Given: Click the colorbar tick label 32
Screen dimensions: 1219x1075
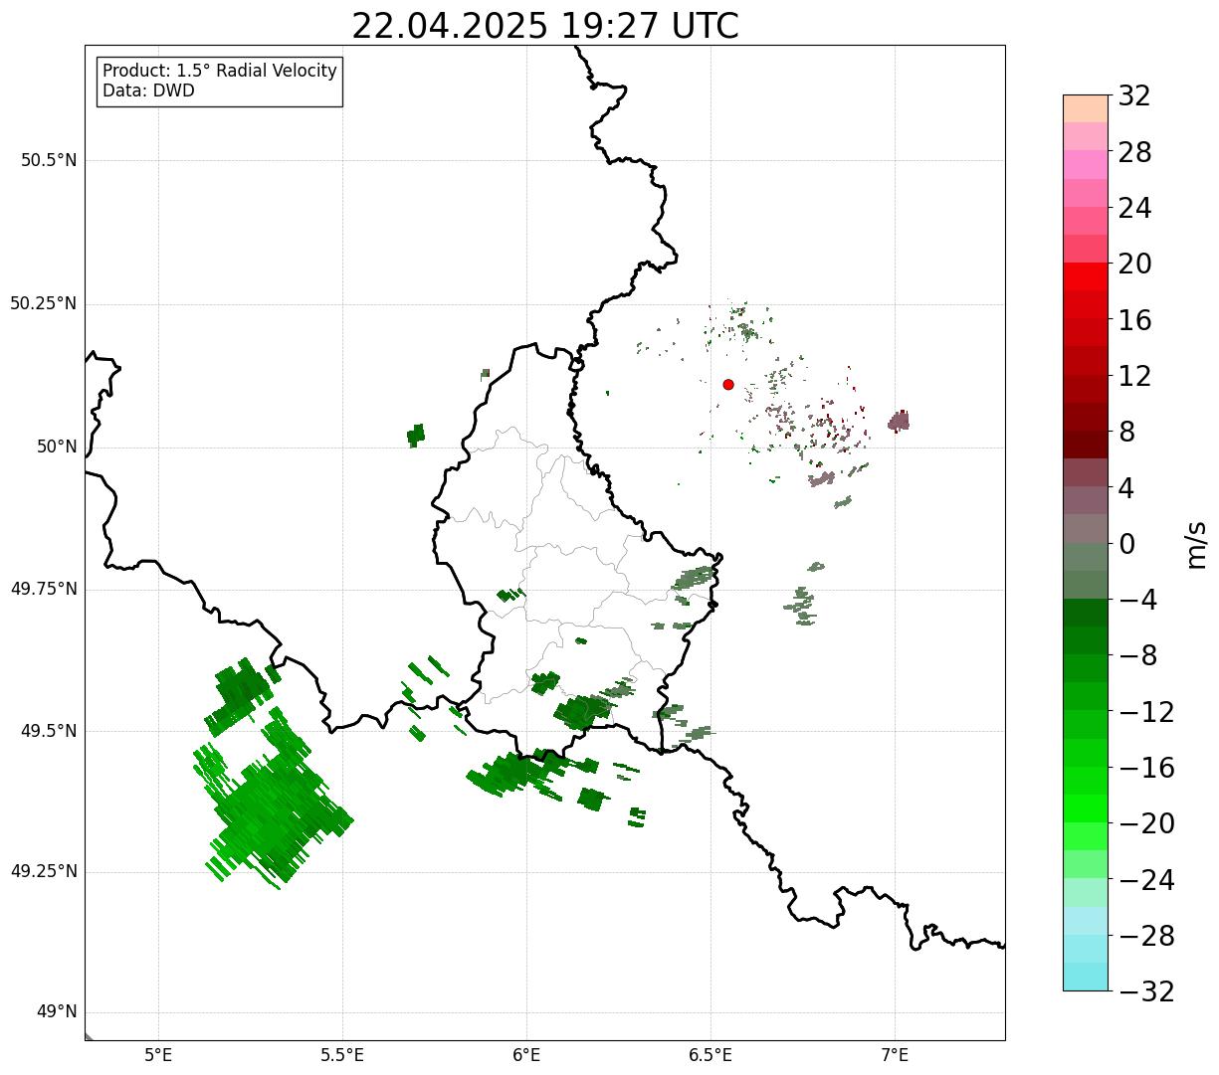Looking at the screenshot, I should [1134, 96].
